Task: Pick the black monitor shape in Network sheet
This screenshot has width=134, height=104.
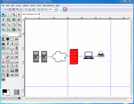Action: (x=8, y=39)
